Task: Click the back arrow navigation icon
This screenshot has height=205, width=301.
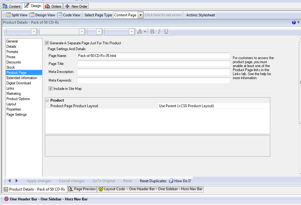Action: [x=10, y=181]
